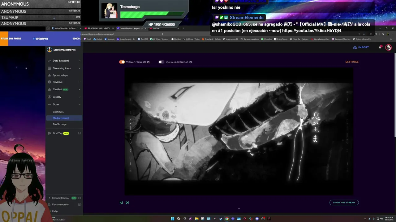Open Steam from the taskbar
The width and height of the screenshot is (396, 222).
pos(221,219)
